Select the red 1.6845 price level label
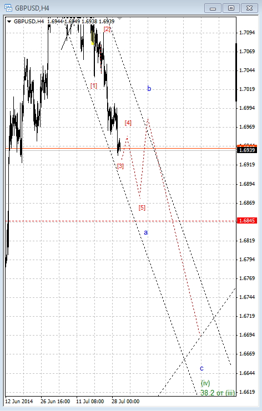262x411 pixels. click(x=246, y=220)
